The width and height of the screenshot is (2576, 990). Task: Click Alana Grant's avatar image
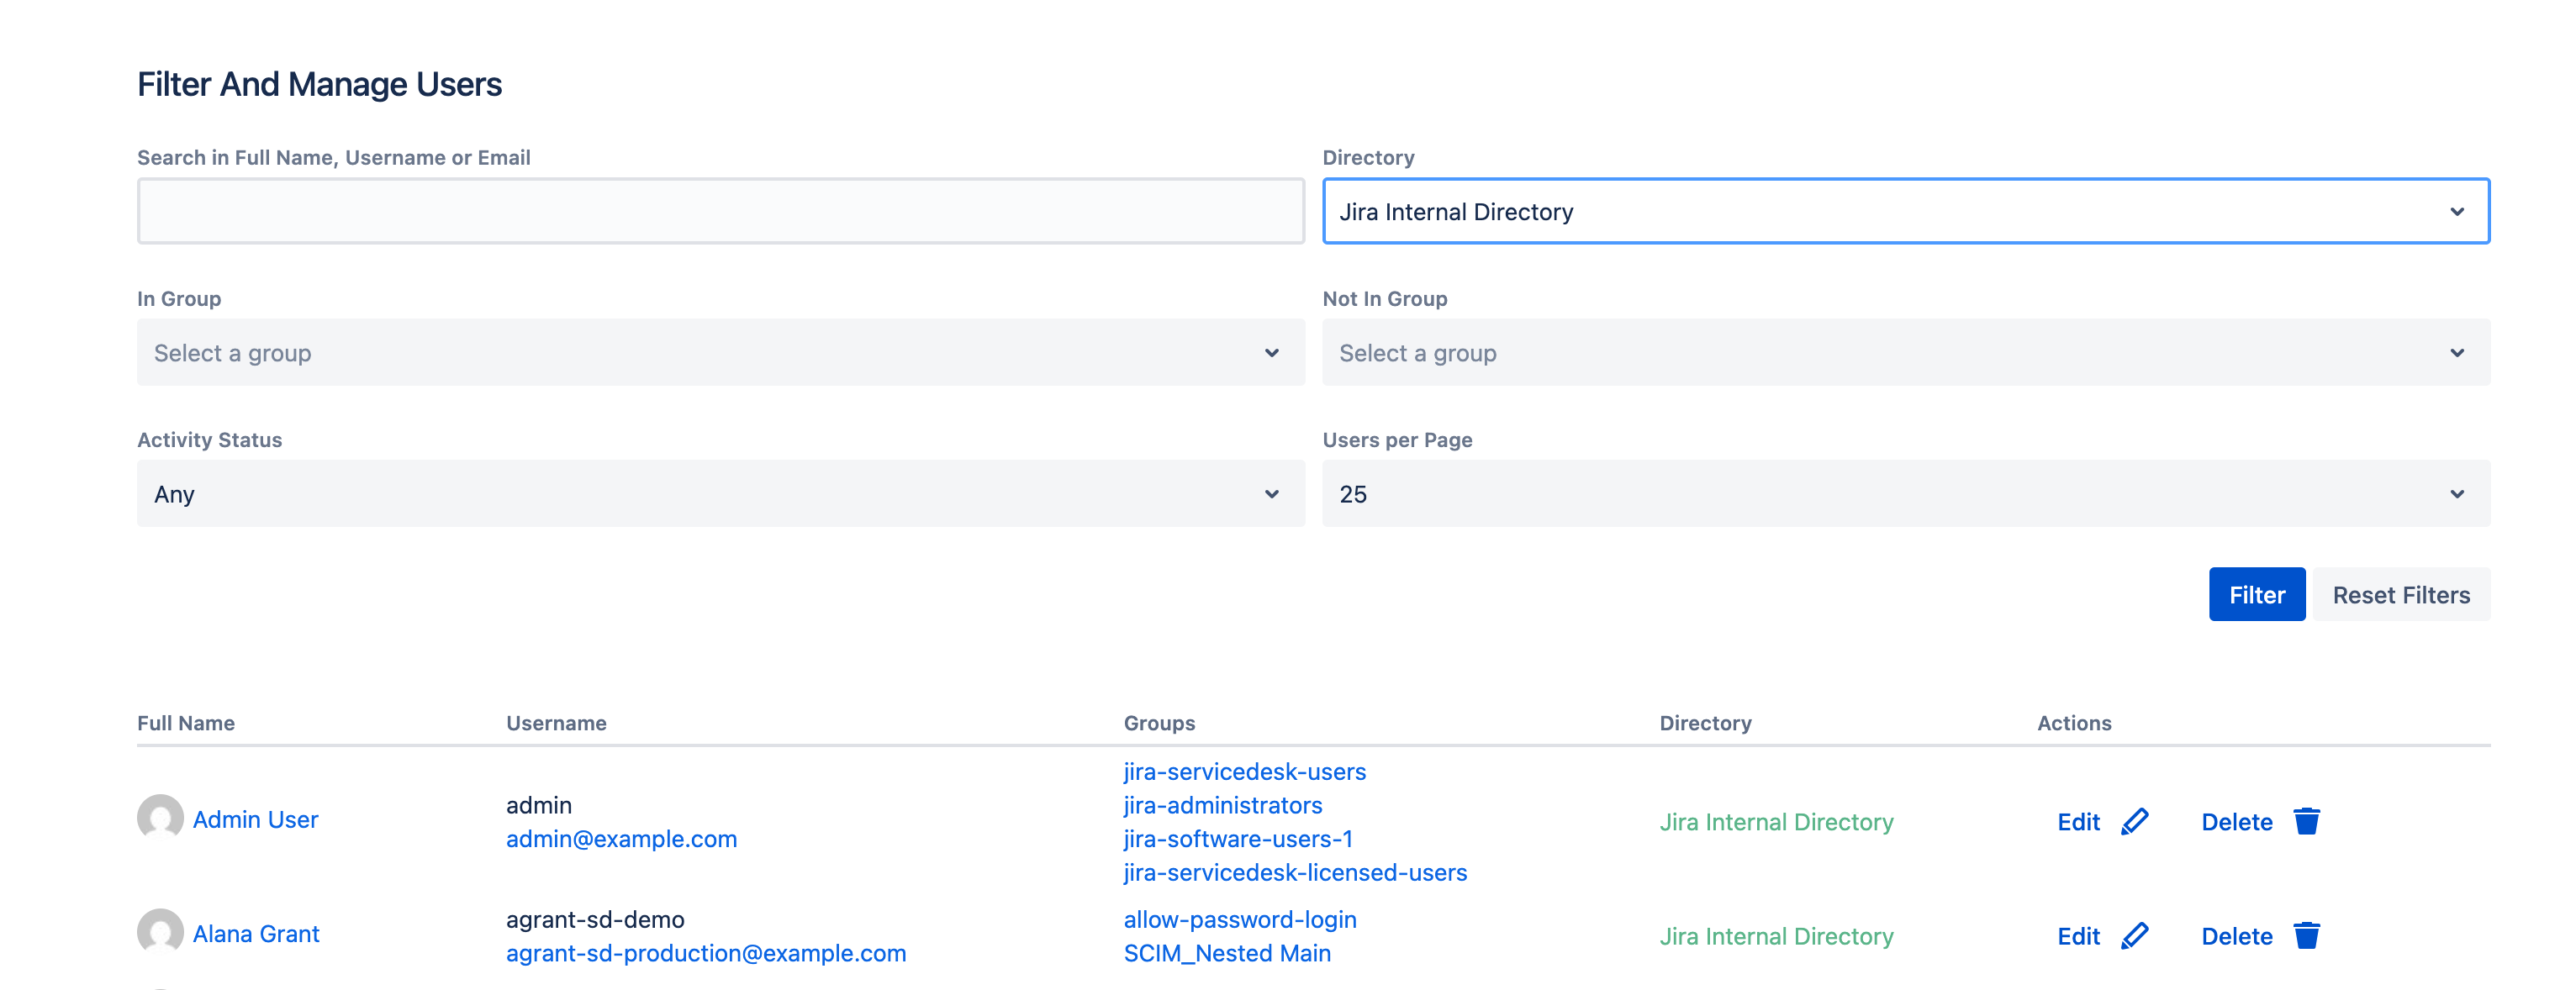tap(160, 932)
